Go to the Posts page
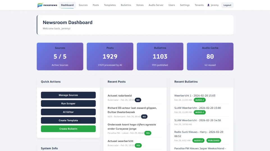The height and width of the screenshot is (151, 270). click(x=96, y=5)
